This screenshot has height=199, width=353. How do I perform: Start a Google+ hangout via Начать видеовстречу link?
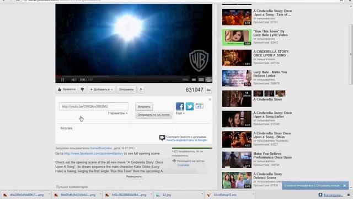click(186, 140)
